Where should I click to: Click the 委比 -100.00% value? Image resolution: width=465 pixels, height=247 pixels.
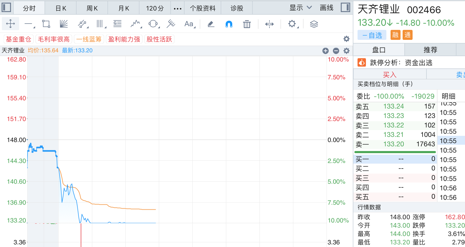coord(389,96)
